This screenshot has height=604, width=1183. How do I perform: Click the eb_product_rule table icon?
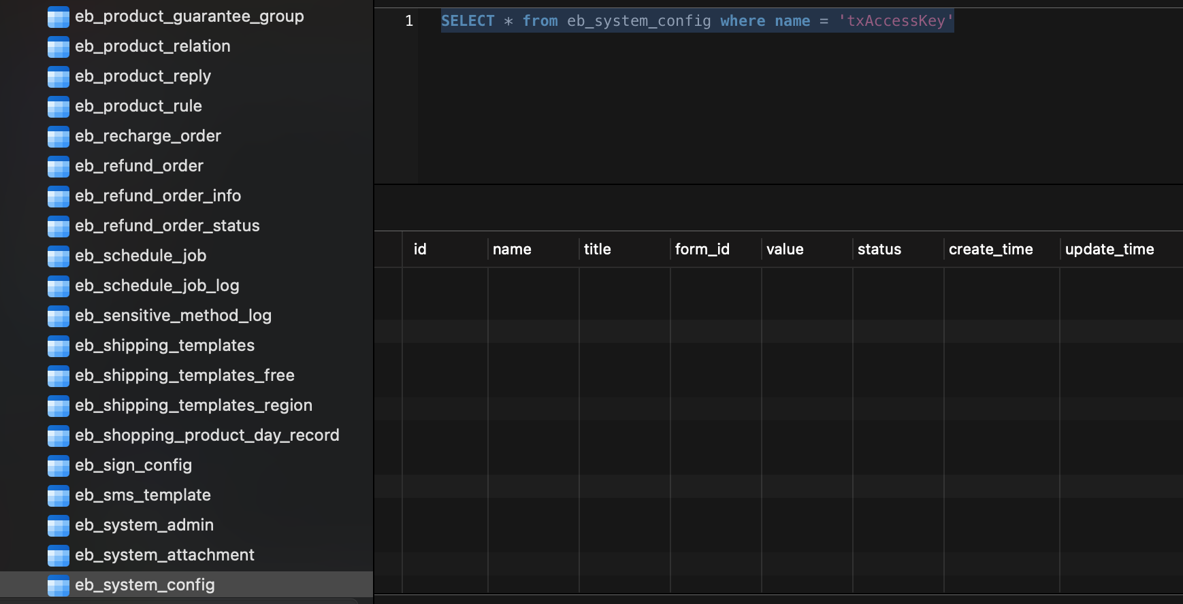tap(59, 107)
